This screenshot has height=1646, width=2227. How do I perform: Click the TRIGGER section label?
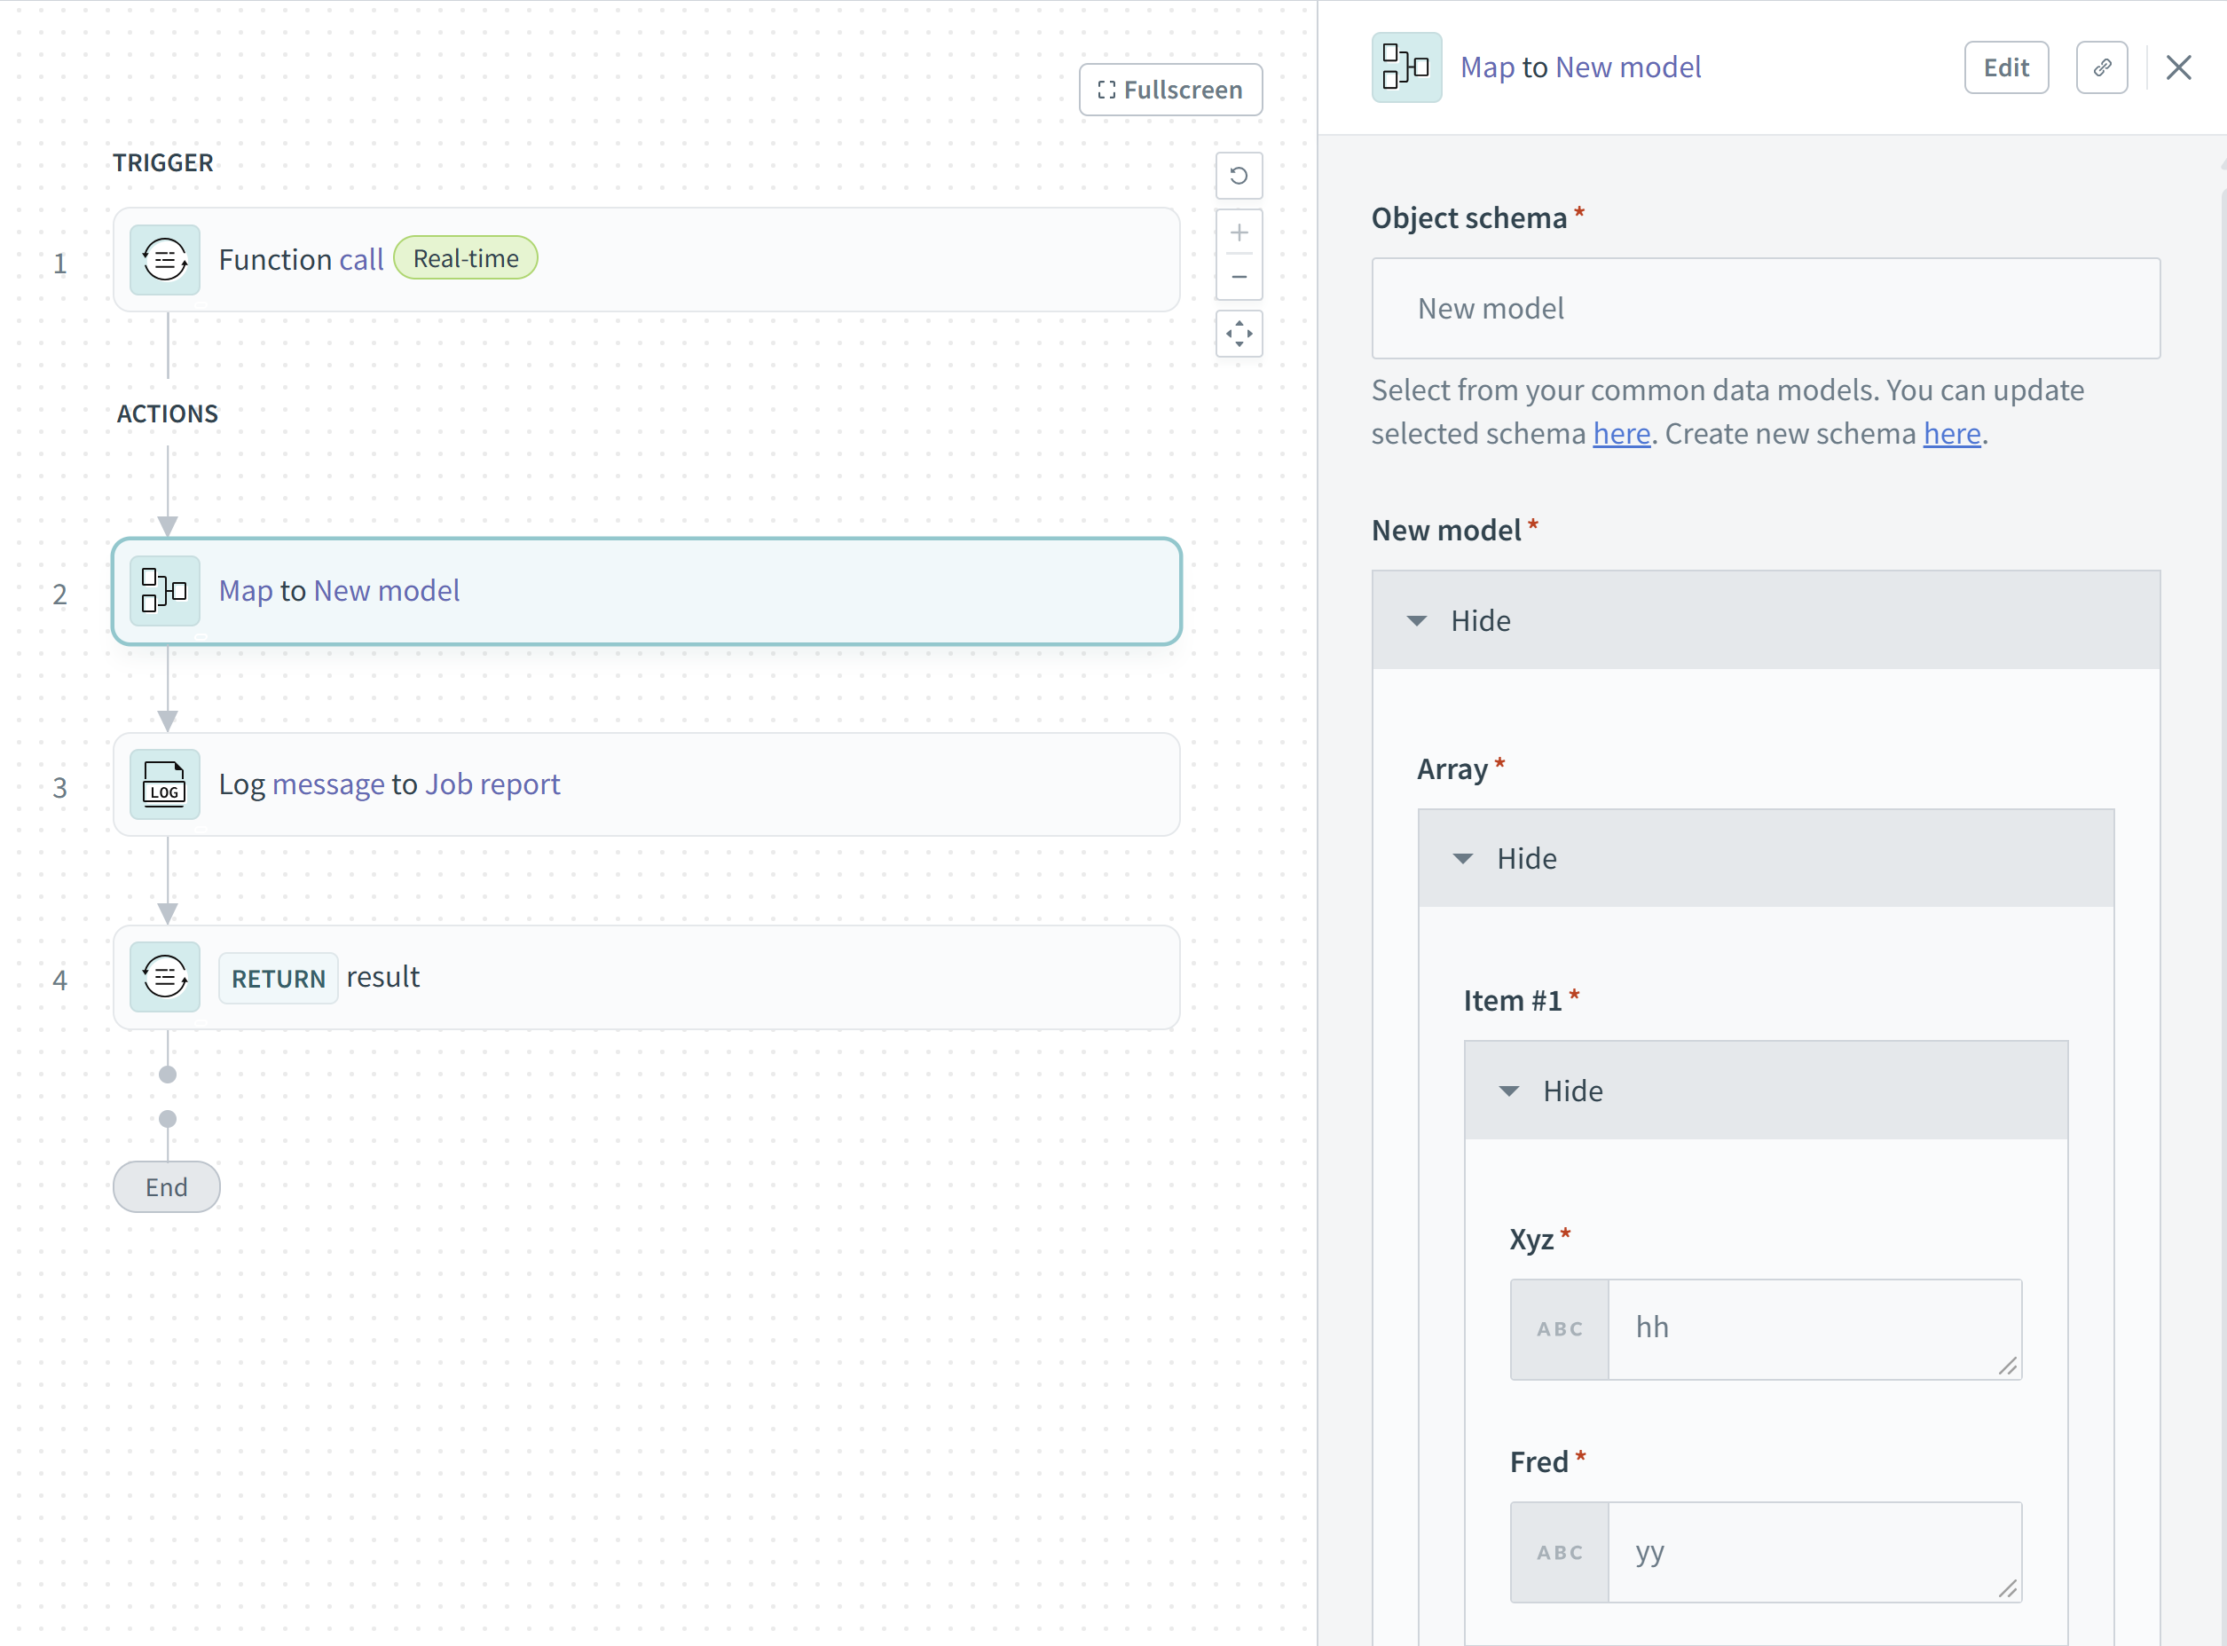pyautogui.click(x=162, y=162)
